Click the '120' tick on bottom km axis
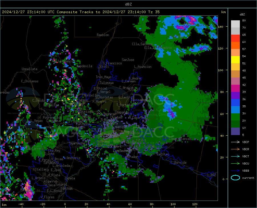The width and height of the screenshot is (257, 208). [x=195, y=204]
